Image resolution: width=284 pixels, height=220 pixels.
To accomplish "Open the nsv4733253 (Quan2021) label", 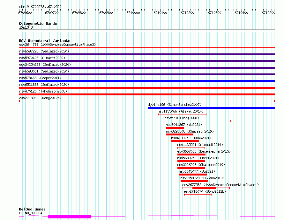I will point(191,138).
